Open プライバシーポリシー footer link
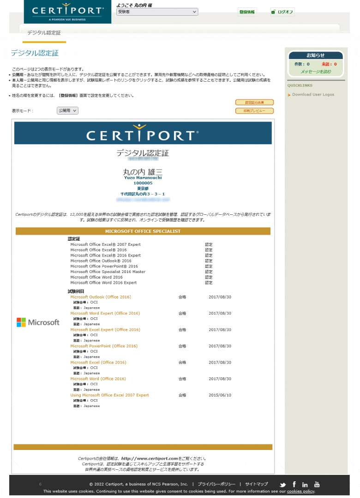 [216, 484]
